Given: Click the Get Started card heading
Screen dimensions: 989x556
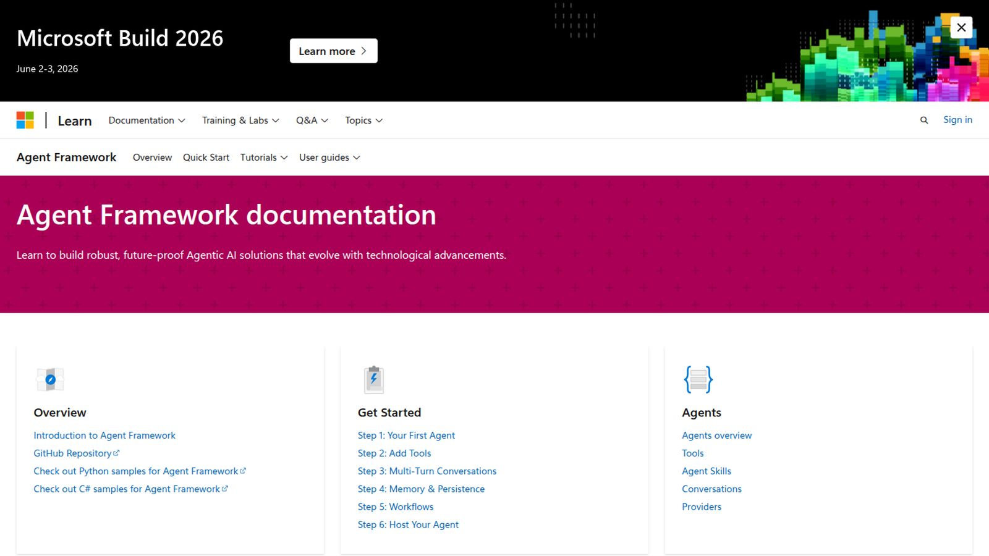Looking at the screenshot, I should pyautogui.click(x=389, y=413).
